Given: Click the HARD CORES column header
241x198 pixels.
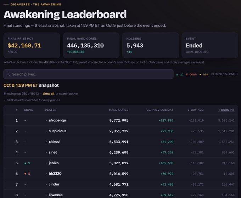Looking at the screenshot, I should [x=119, y=110].
